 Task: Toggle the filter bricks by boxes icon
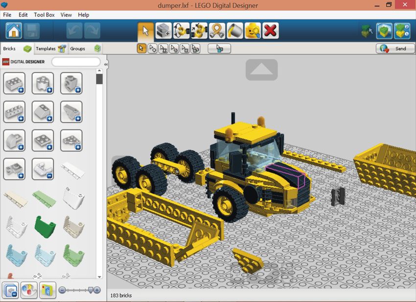(48, 290)
